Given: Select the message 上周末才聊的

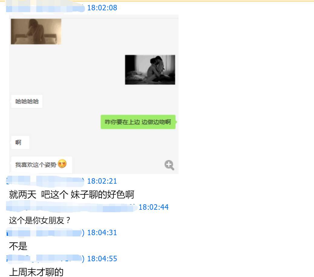Looking at the screenshot, I should (x=36, y=272).
